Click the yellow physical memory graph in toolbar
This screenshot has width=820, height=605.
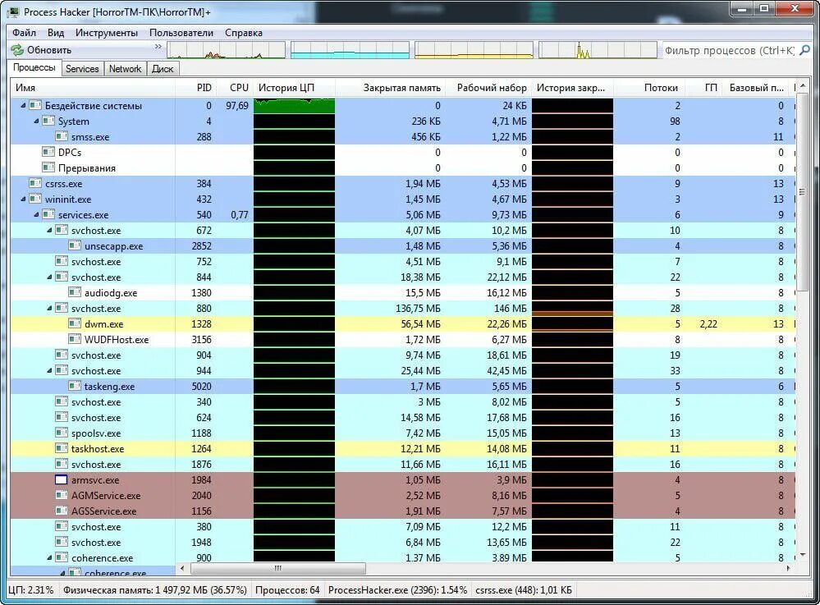point(474,50)
